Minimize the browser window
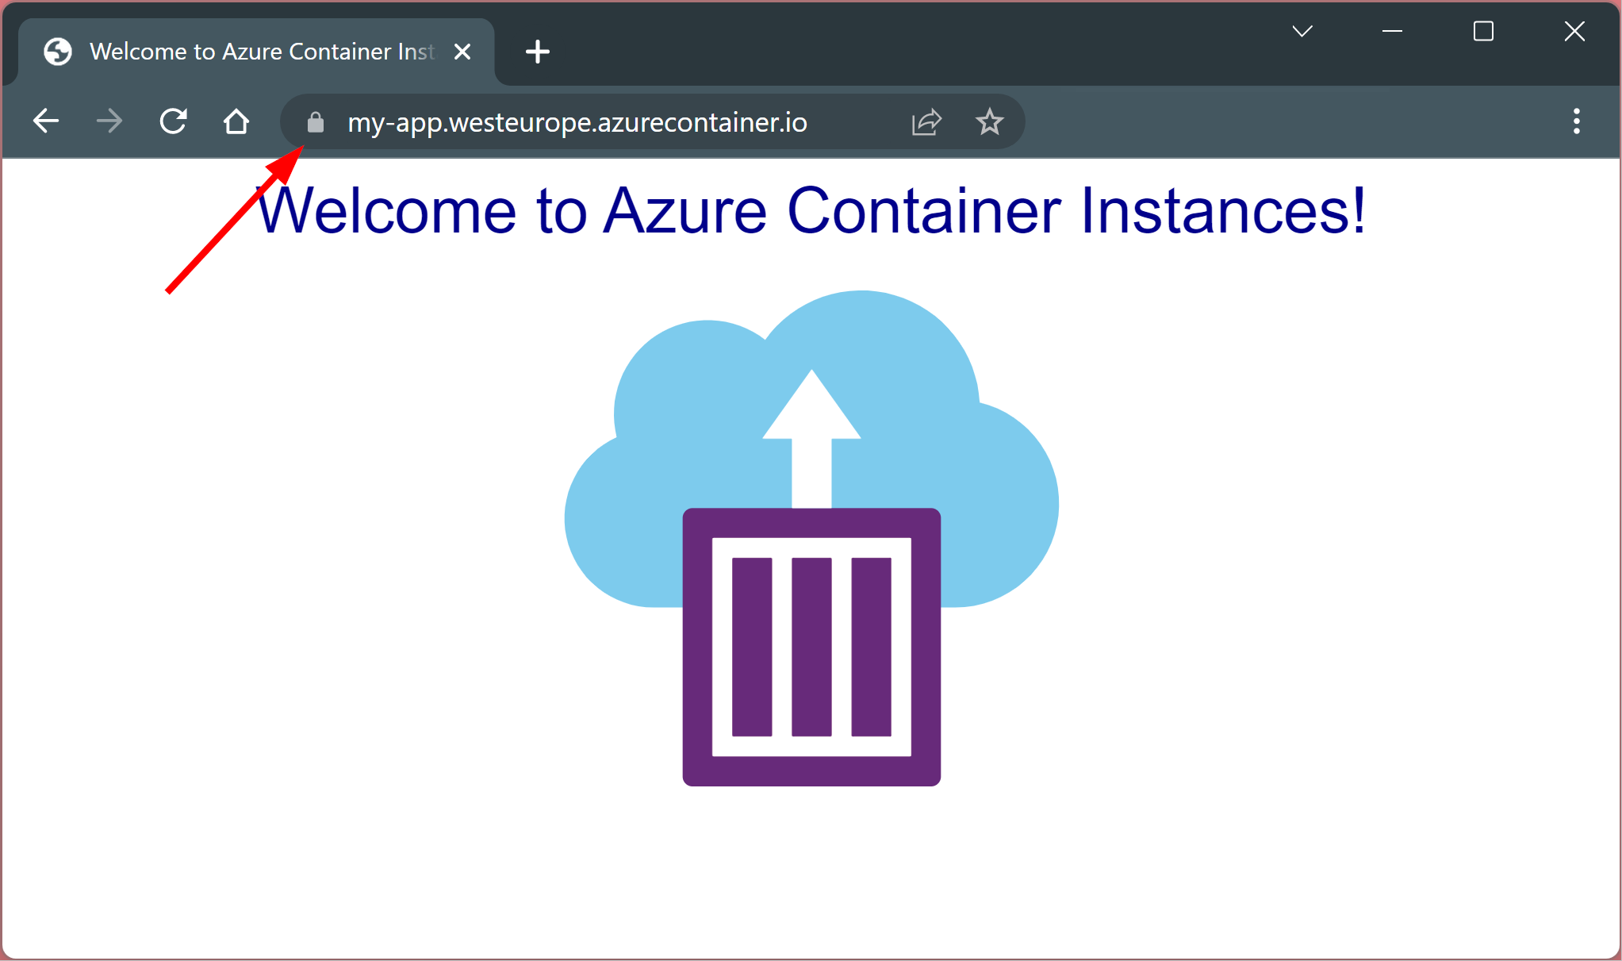Image resolution: width=1622 pixels, height=961 pixels. 1392,32
